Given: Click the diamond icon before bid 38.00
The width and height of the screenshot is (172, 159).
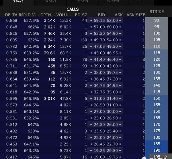Looking at the screenshot, I should [91, 73].
